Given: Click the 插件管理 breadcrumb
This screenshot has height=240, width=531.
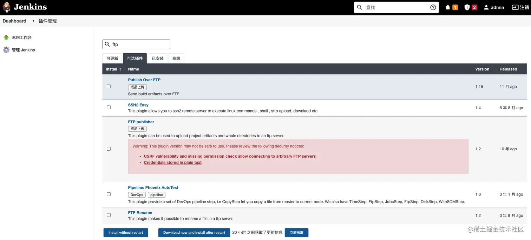Looking at the screenshot, I should coord(48,21).
